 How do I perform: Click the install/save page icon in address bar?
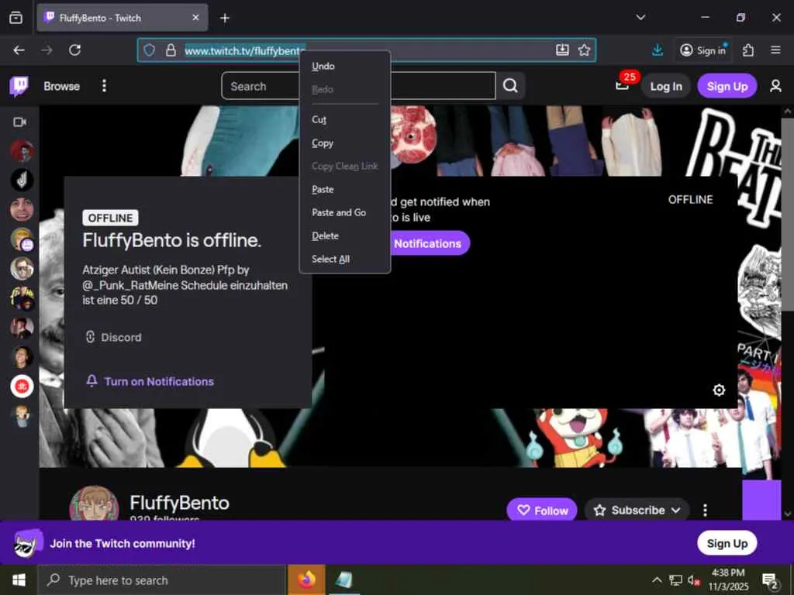[x=562, y=50]
